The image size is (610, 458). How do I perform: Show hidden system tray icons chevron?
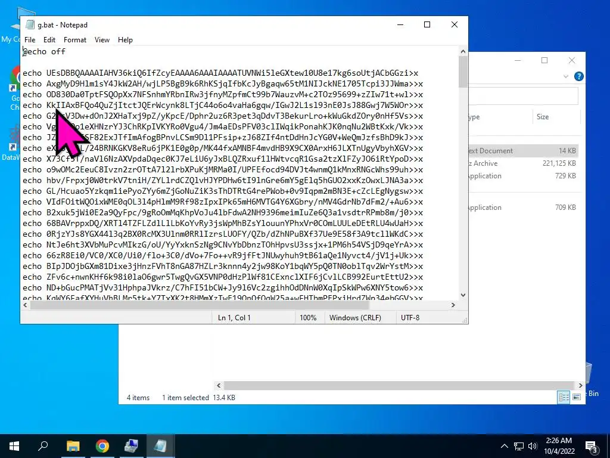click(x=504, y=446)
